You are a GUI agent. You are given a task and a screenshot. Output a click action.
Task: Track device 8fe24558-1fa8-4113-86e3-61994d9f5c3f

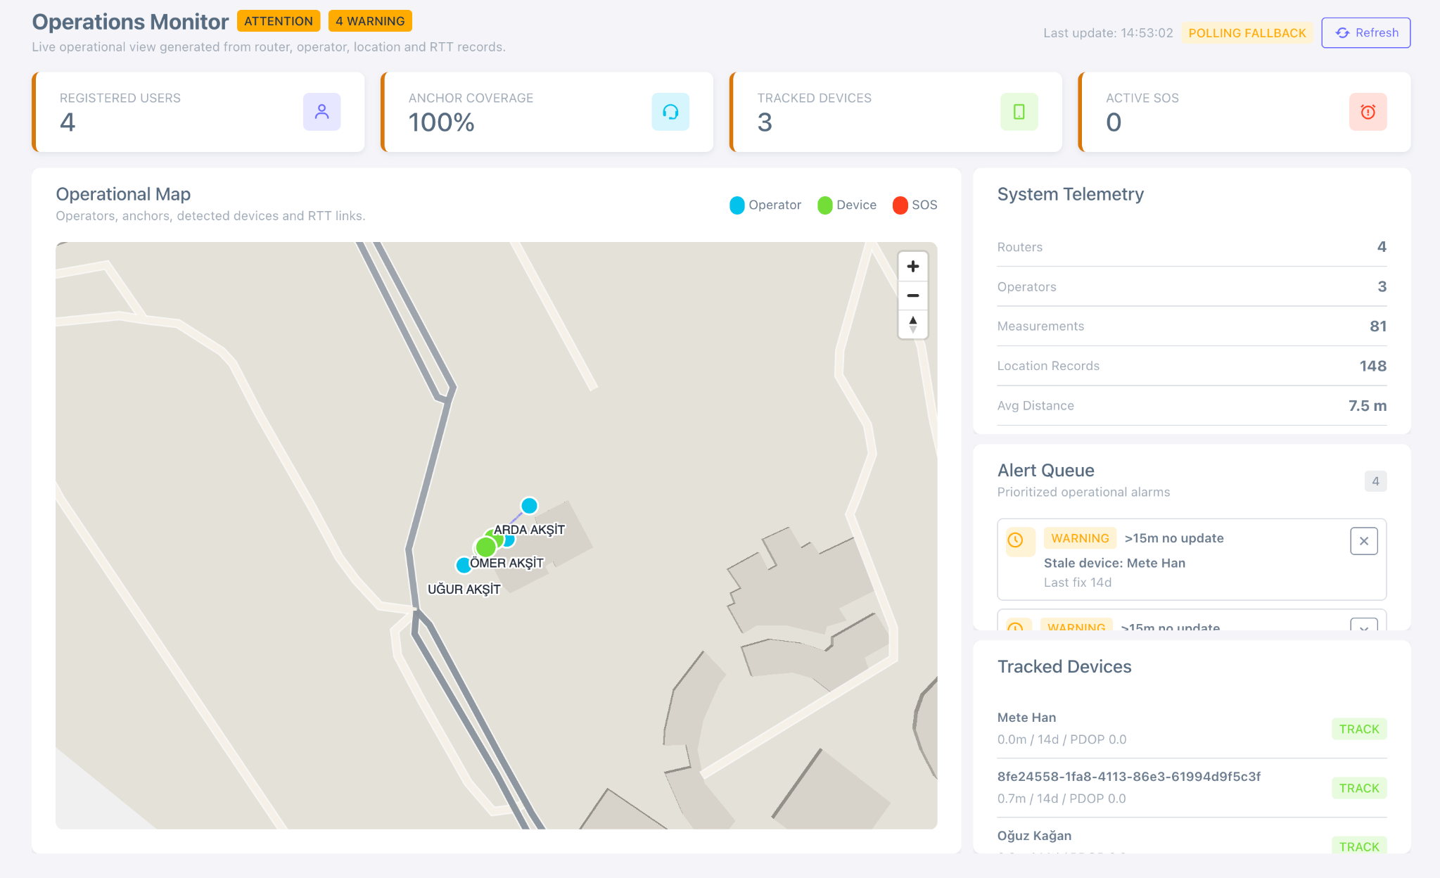1358,788
